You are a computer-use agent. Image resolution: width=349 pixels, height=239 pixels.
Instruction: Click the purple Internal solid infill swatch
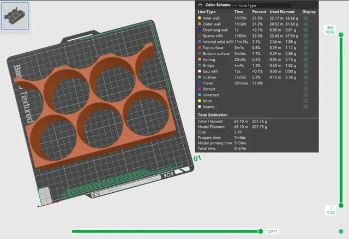pyautogui.click(x=200, y=41)
